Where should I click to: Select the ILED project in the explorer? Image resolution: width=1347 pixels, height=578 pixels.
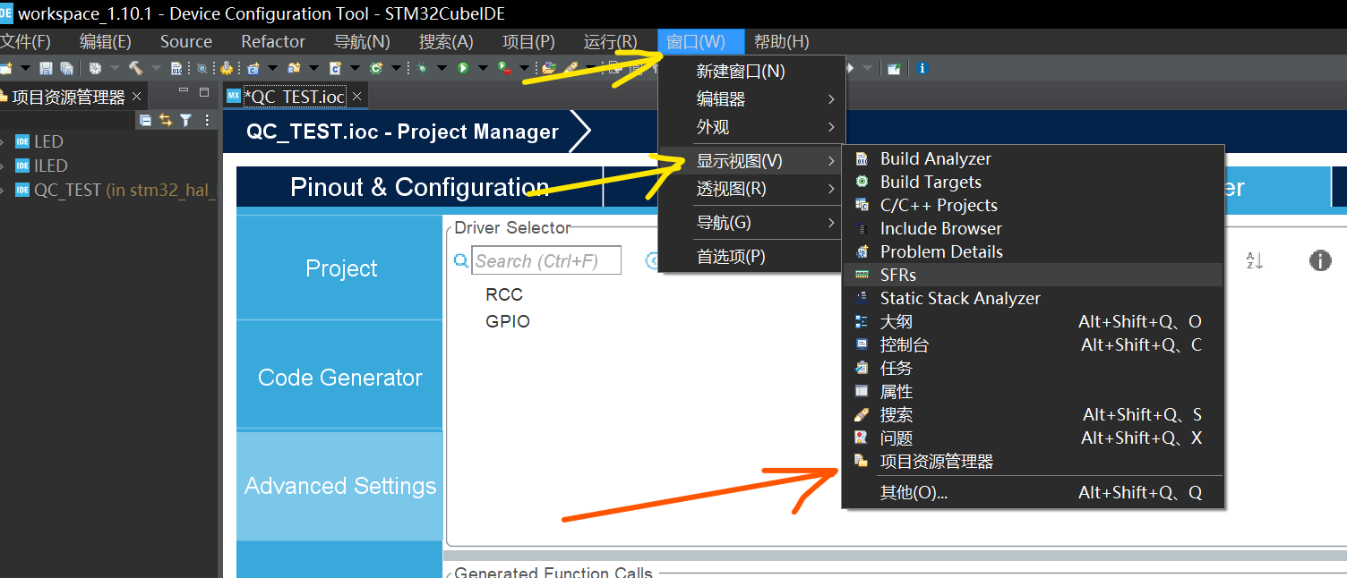coord(50,166)
